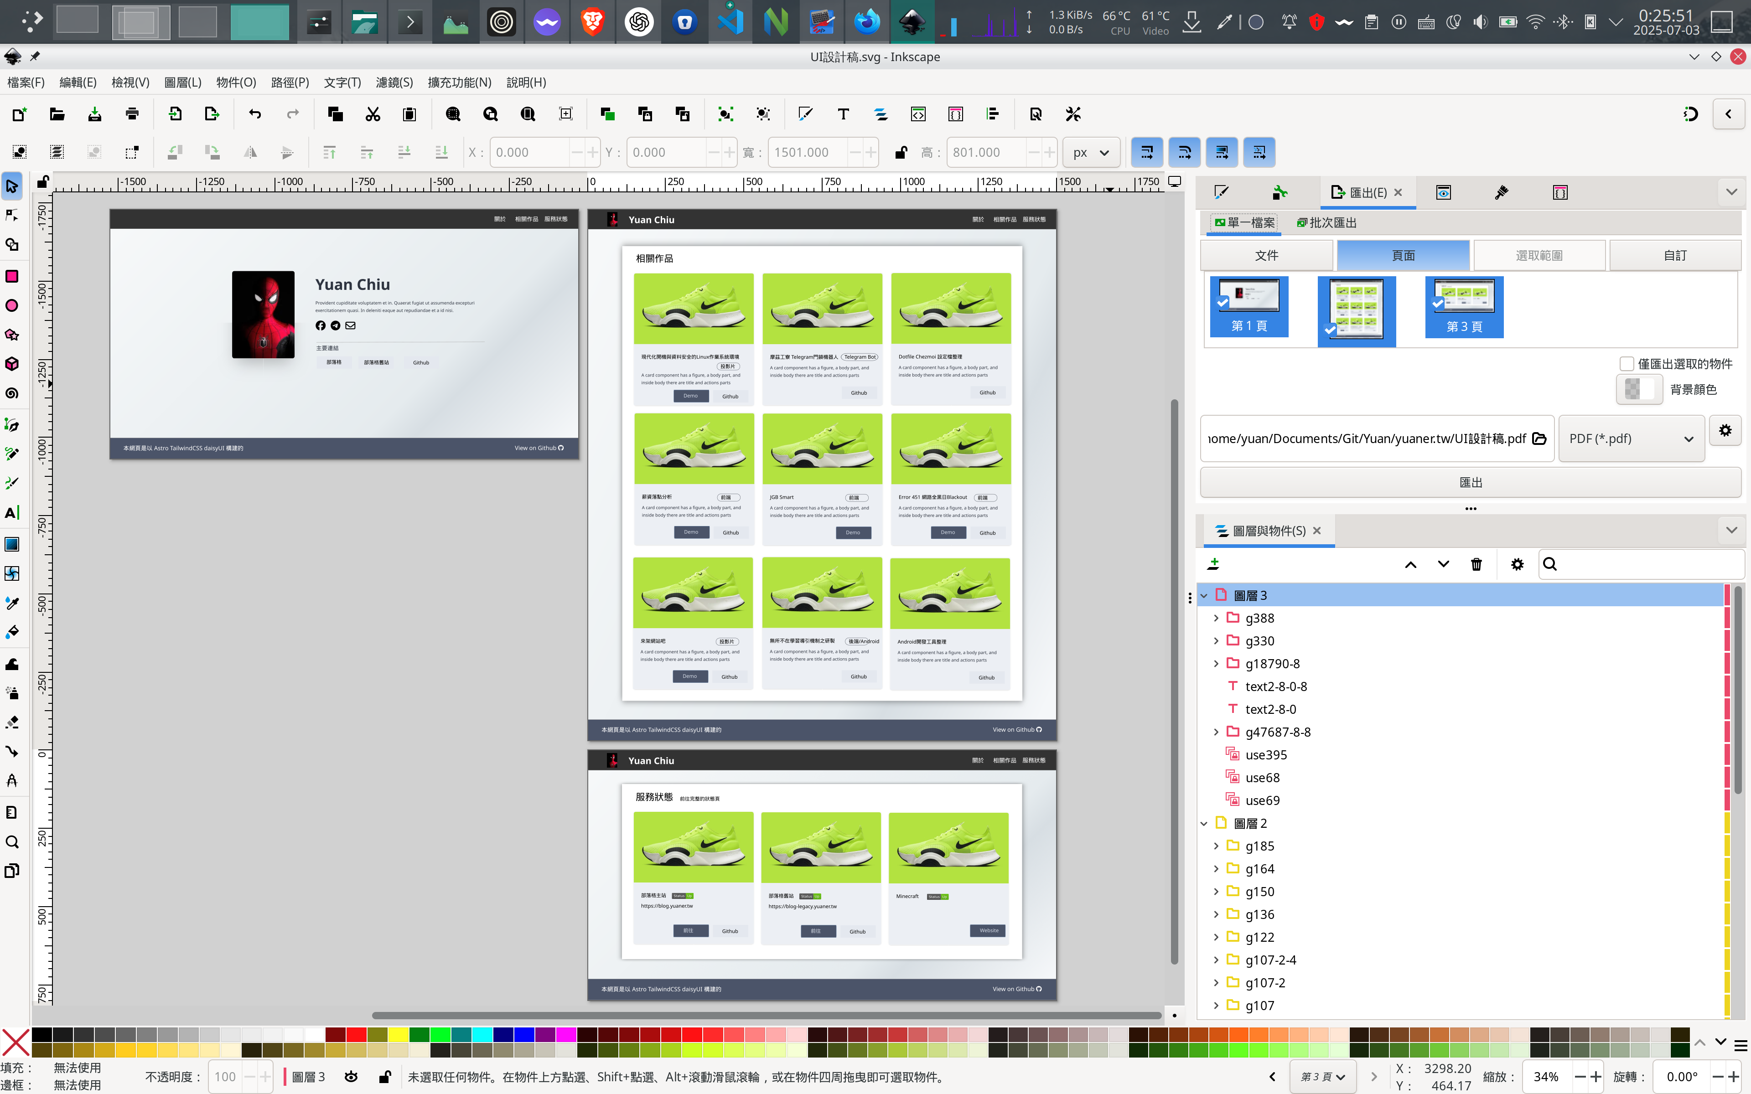Screen dimensions: 1751x1094
Task: Switch to 批次匯出 tab
Action: [x=1327, y=223]
